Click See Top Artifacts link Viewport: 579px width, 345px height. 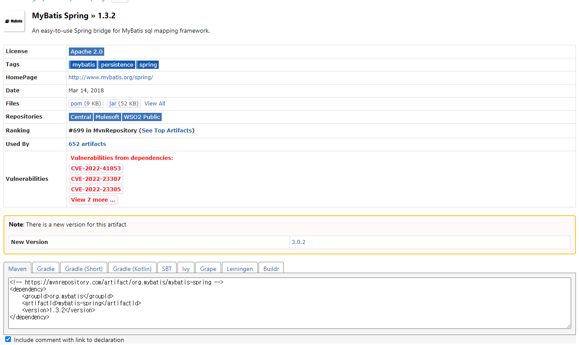coord(167,130)
